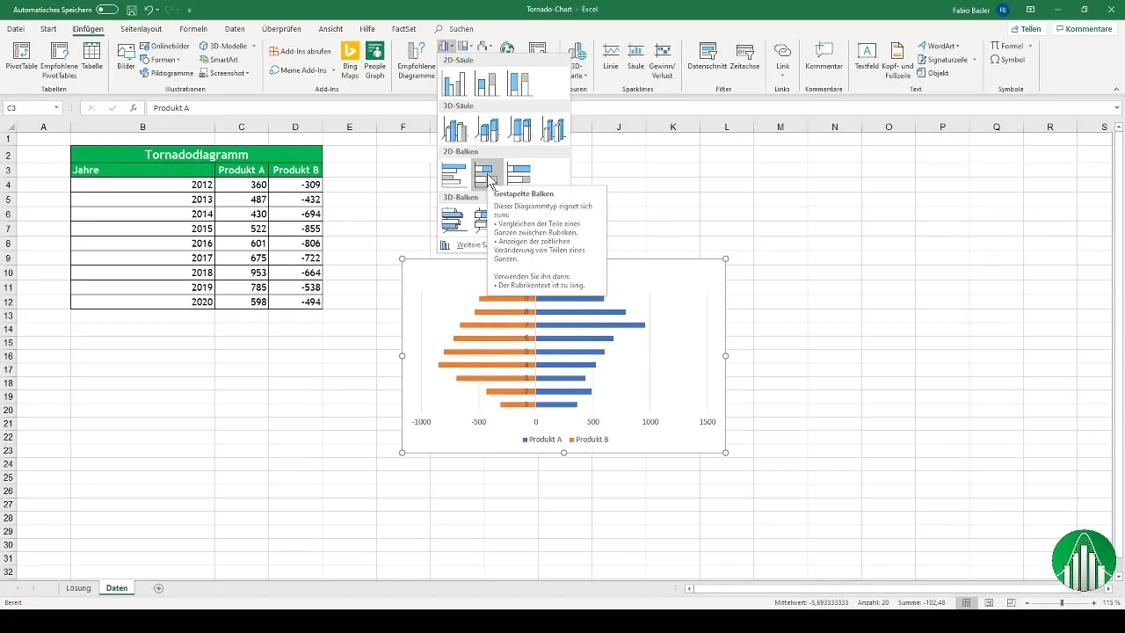Screen dimensions: 1125x633
Task: Click the insert function fx button
Action: (134, 108)
